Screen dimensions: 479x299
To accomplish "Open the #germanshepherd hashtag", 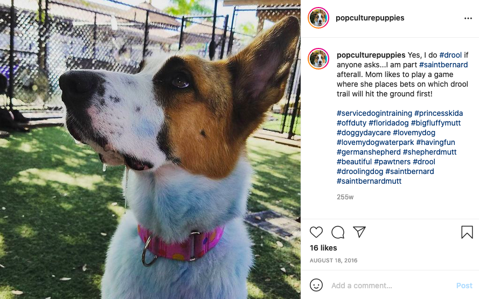I will (369, 152).
